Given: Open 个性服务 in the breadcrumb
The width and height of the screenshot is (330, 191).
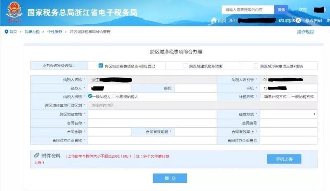Looking at the screenshot, I should click(54, 32).
